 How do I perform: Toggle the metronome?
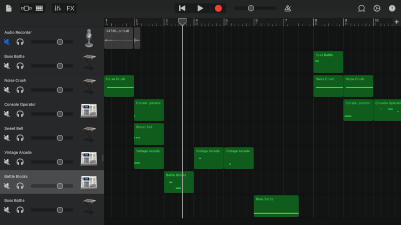(x=288, y=8)
